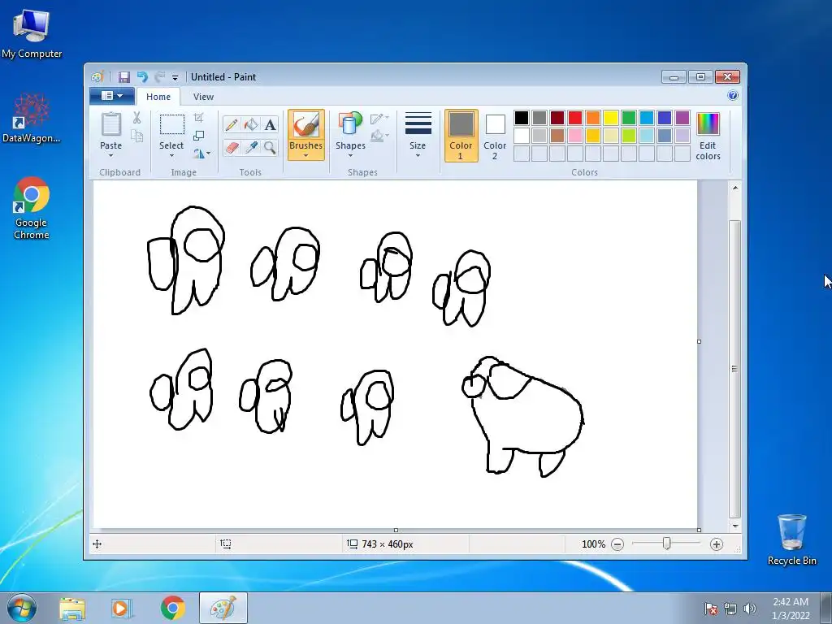Screen dimensions: 832x624
Task: Pick the pink color swatch
Action: coord(575,136)
